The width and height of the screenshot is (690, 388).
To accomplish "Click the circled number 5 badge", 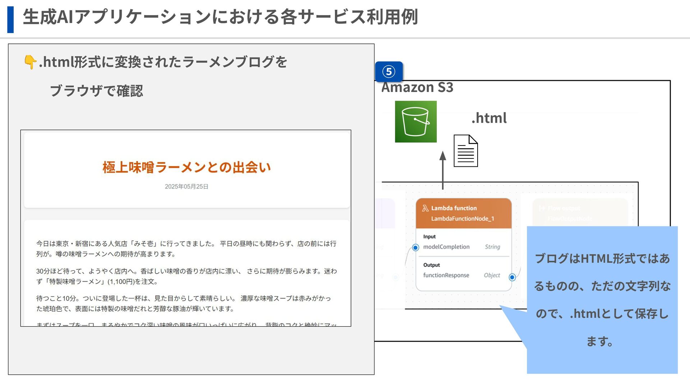I will (388, 71).
